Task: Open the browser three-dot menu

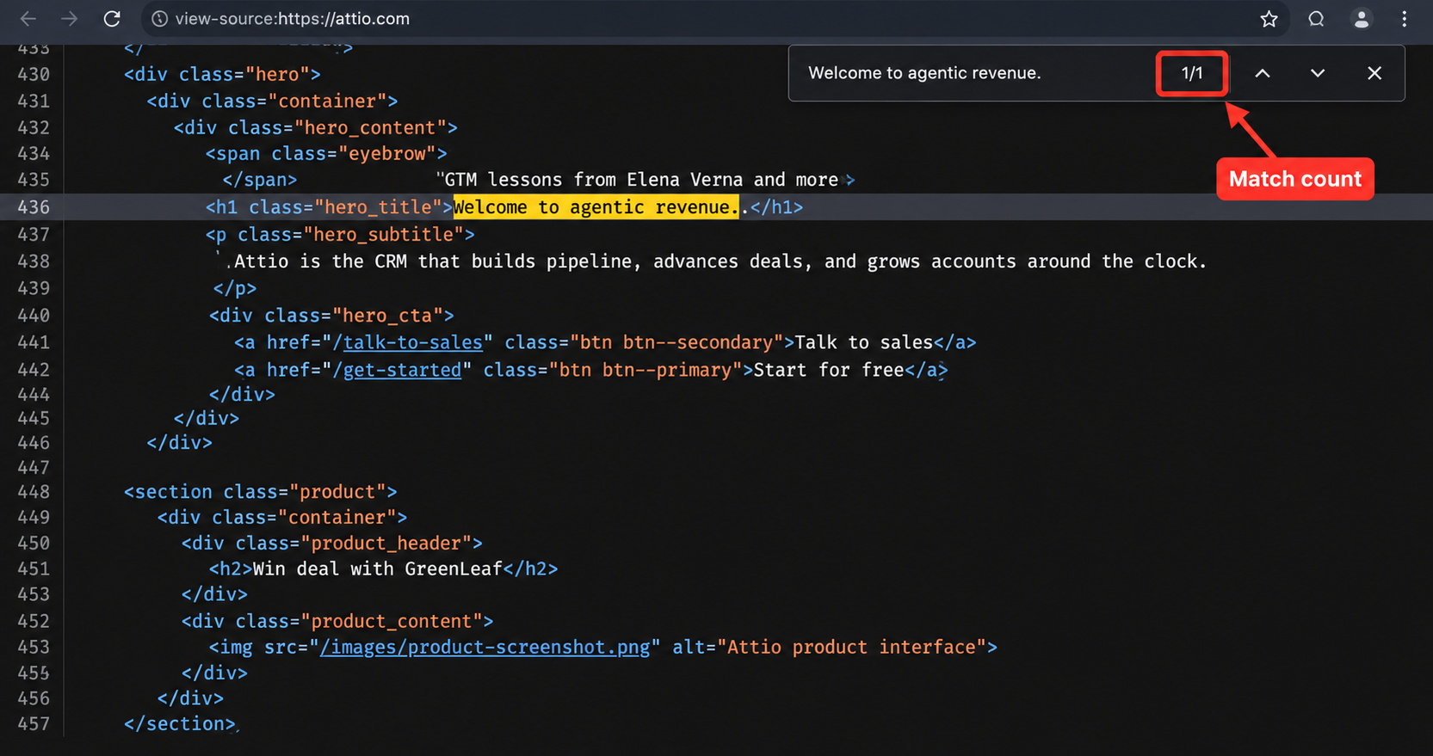Action: [1405, 19]
